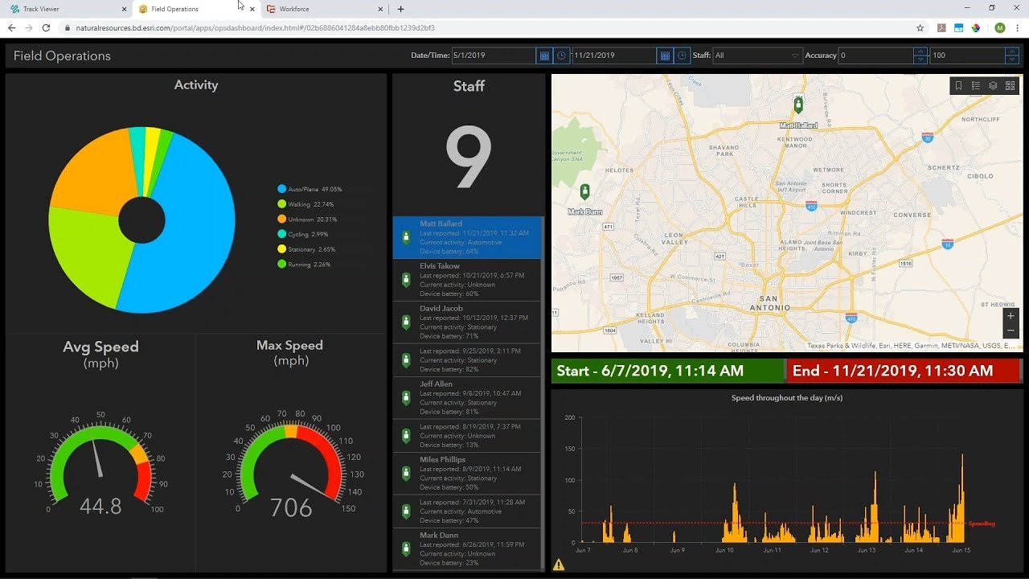Zoom in on the map
1029x579 pixels.
point(1011,316)
